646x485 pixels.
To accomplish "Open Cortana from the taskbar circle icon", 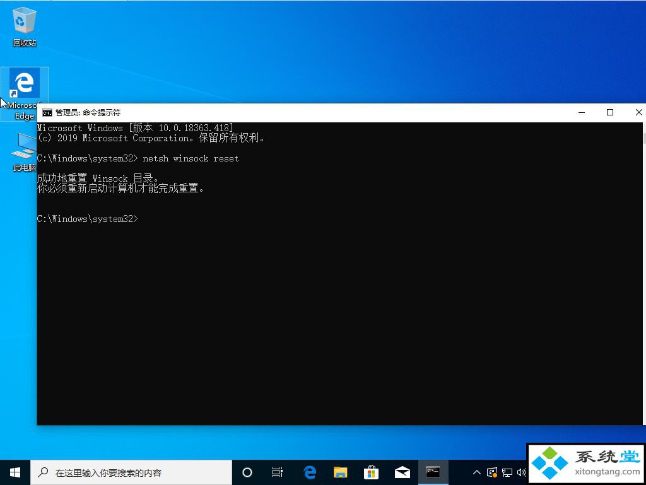I will [x=247, y=472].
